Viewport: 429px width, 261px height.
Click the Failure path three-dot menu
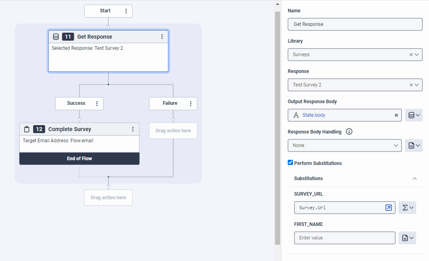tap(191, 104)
